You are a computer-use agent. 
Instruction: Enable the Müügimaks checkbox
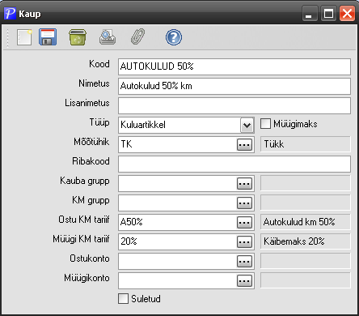265,124
